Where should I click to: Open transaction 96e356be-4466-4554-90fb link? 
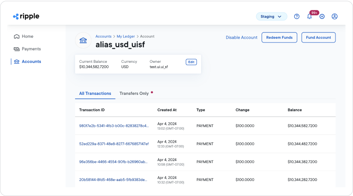[113, 161]
